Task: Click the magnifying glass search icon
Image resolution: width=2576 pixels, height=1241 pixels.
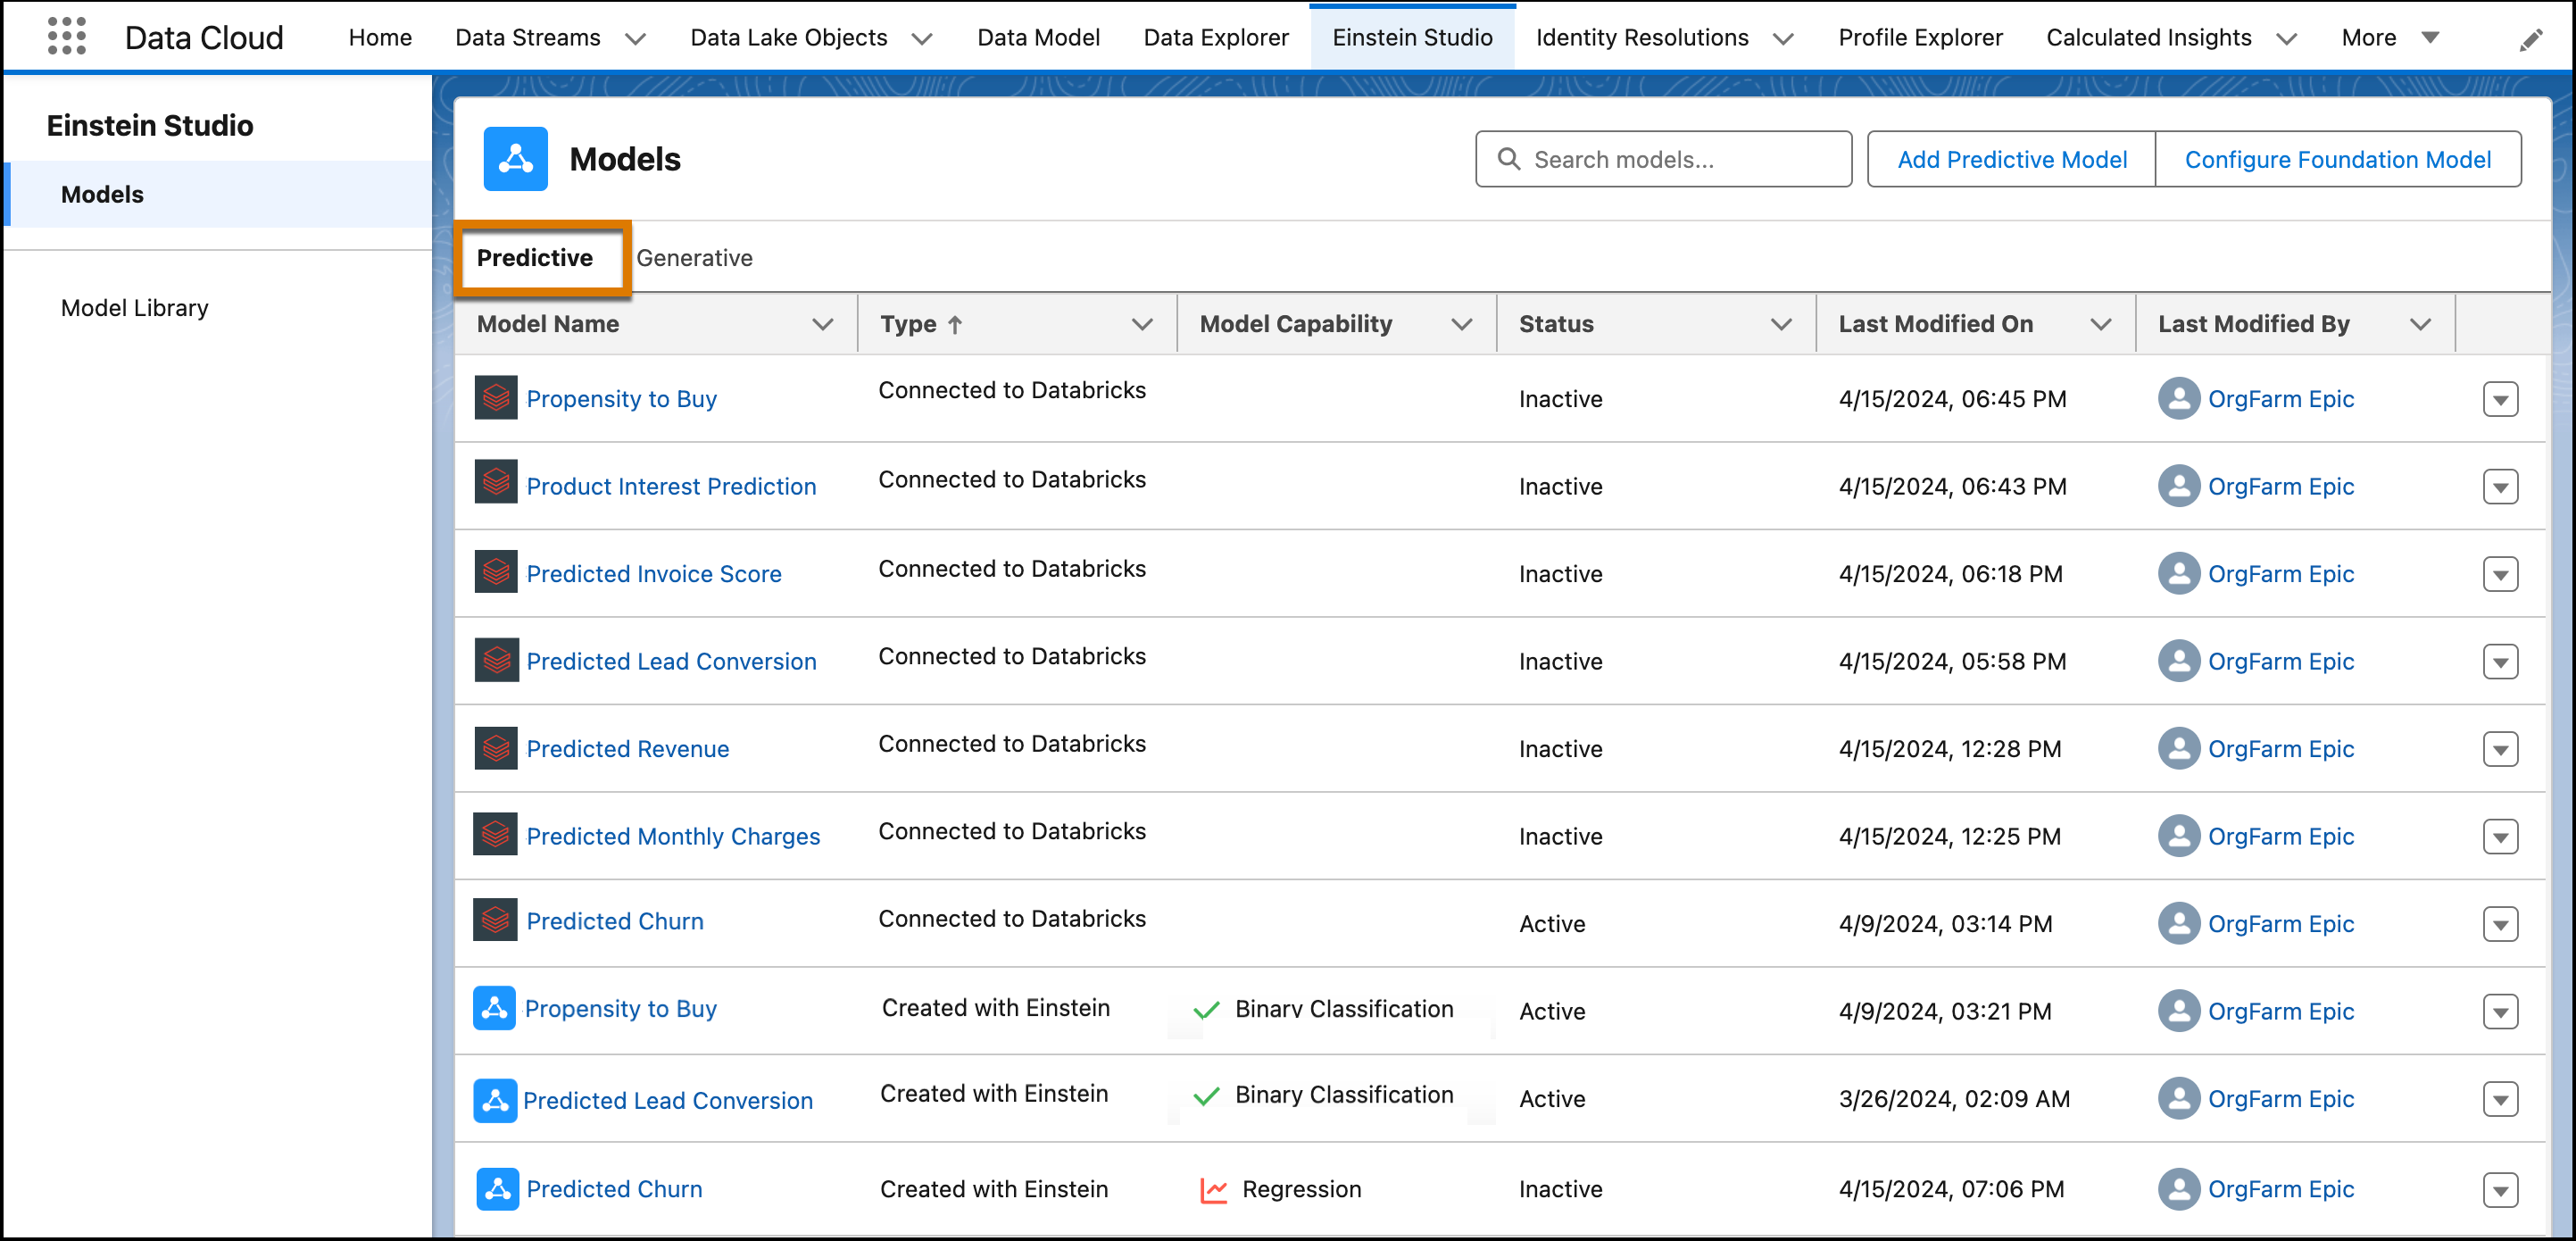Action: click(1508, 159)
